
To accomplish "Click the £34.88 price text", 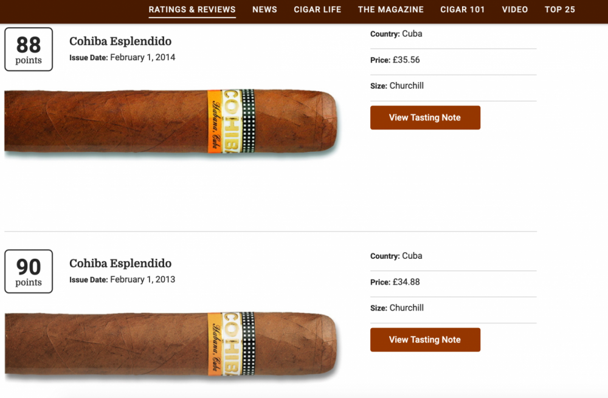I will click(x=406, y=282).
